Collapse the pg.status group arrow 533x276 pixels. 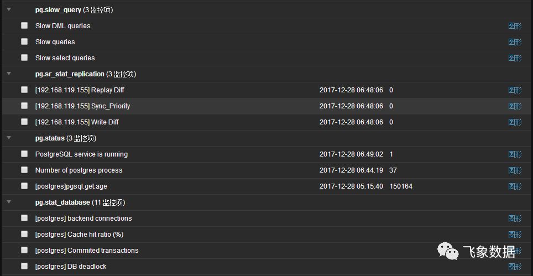(8, 138)
